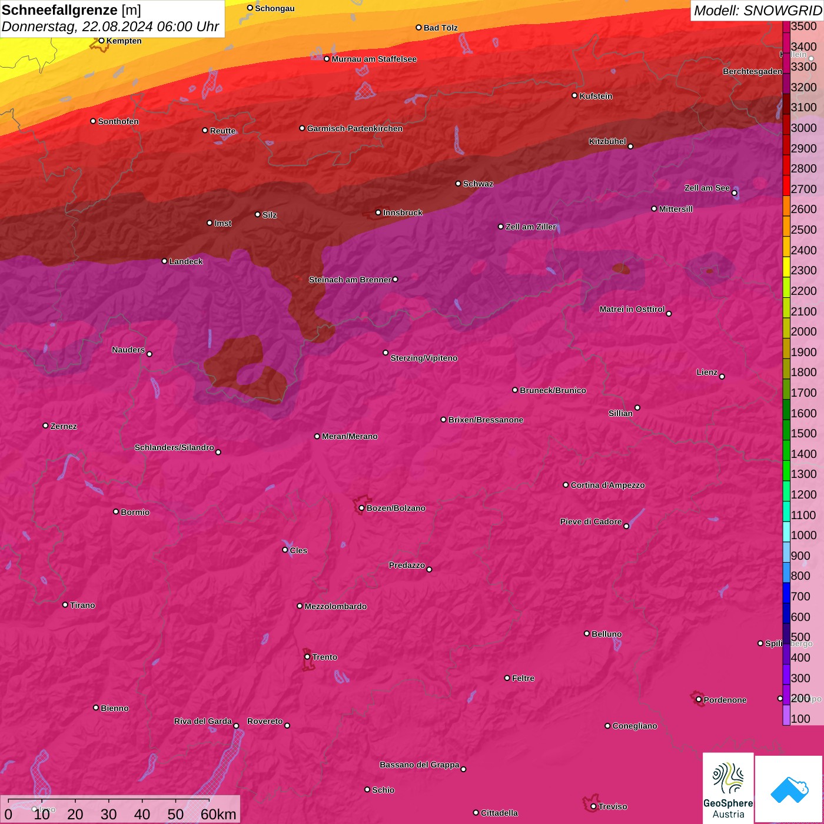Select the 3500 m legend color
This screenshot has width=824, height=824.
pyautogui.click(x=786, y=26)
